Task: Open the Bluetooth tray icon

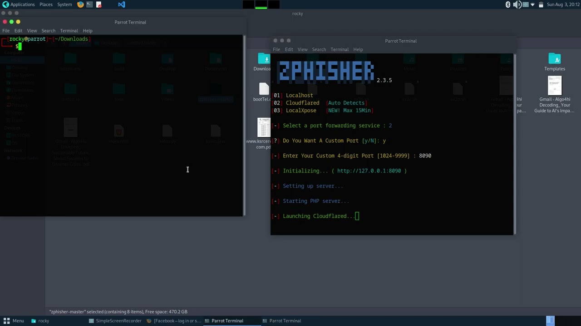Action: [x=508, y=5]
